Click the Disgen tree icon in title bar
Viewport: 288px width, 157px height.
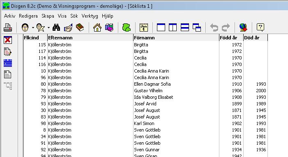coord(6,6)
